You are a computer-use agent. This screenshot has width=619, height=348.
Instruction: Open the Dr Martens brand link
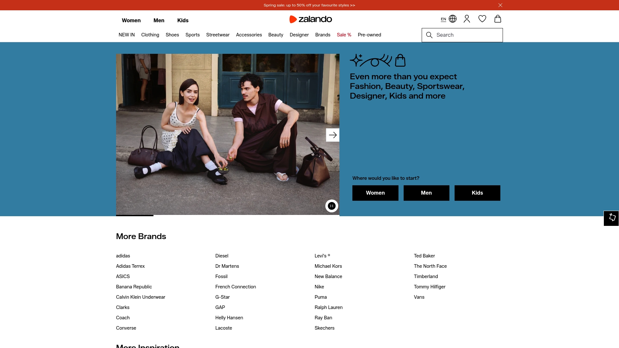click(227, 266)
